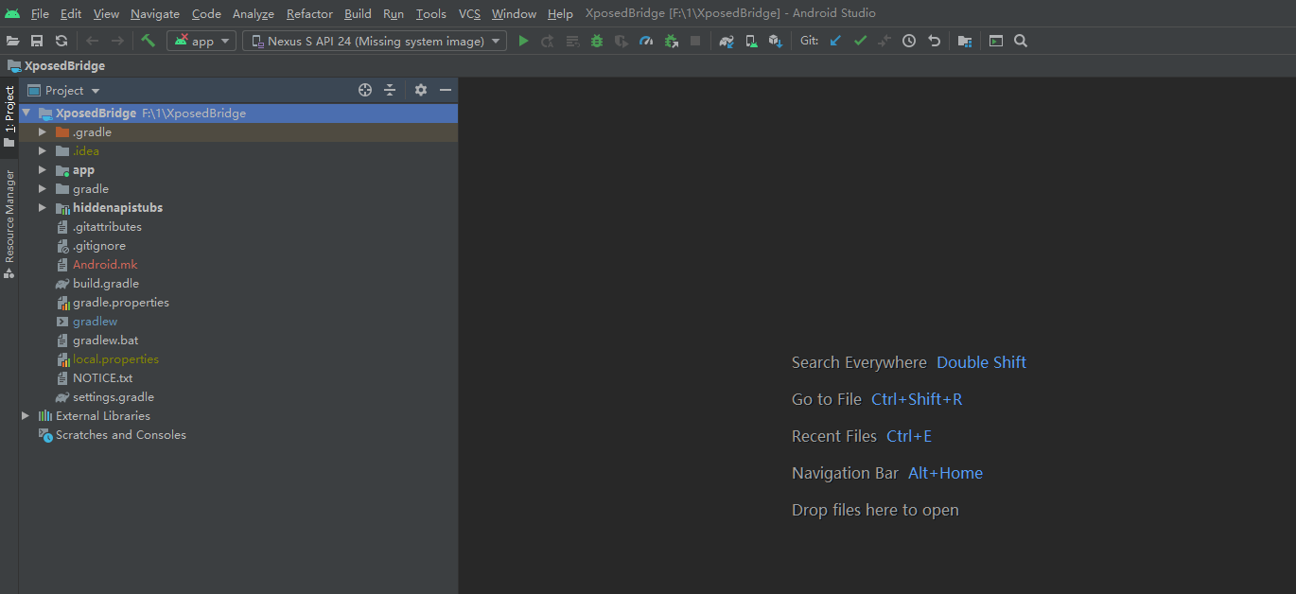Click the Forward navigation arrow
The height and width of the screenshot is (594, 1296).
pos(117,41)
